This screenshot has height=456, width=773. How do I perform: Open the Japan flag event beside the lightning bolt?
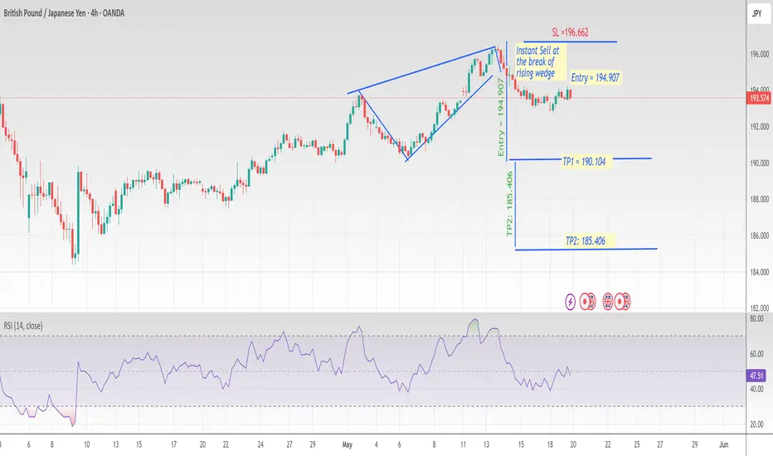pos(586,301)
